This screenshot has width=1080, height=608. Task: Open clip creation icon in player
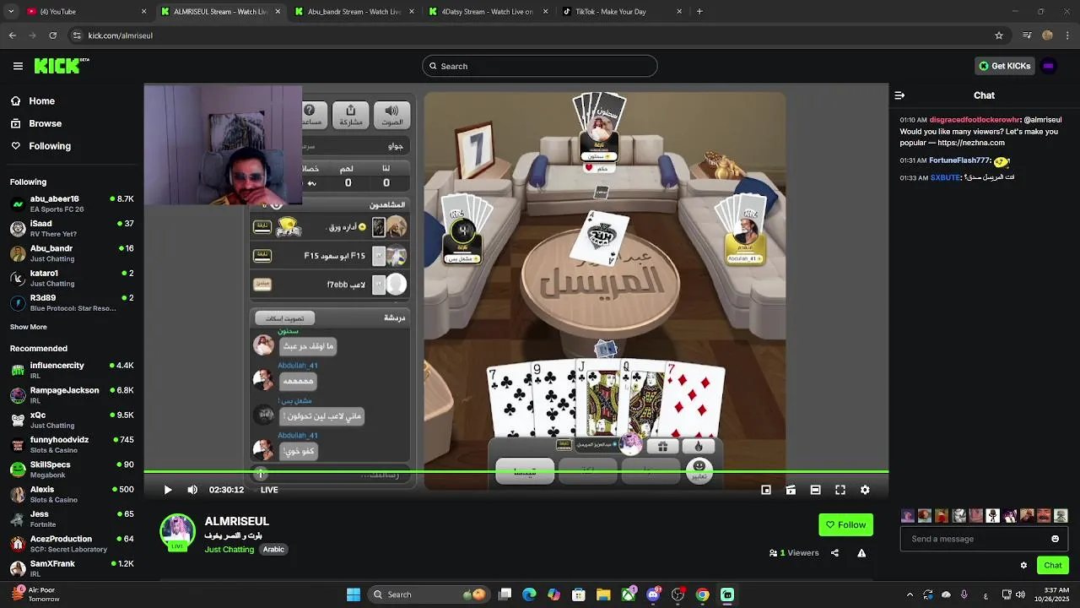pyautogui.click(x=791, y=490)
